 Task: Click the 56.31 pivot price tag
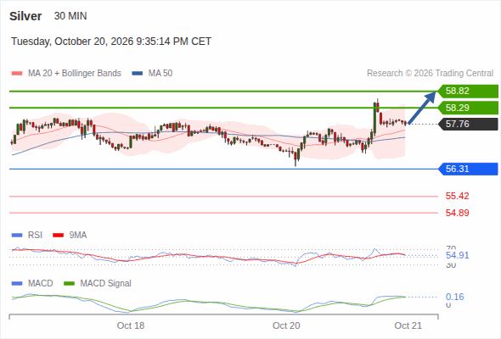coord(468,169)
